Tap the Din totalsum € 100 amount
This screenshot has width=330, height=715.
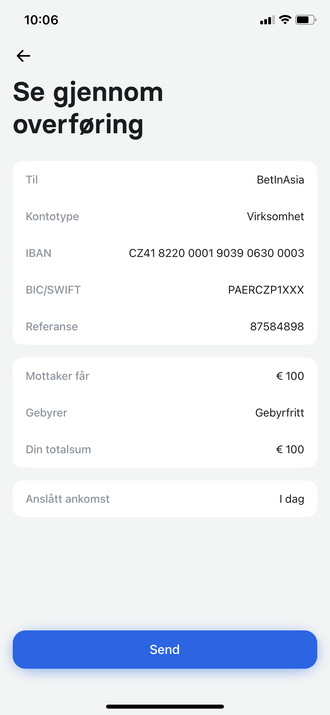tap(290, 450)
